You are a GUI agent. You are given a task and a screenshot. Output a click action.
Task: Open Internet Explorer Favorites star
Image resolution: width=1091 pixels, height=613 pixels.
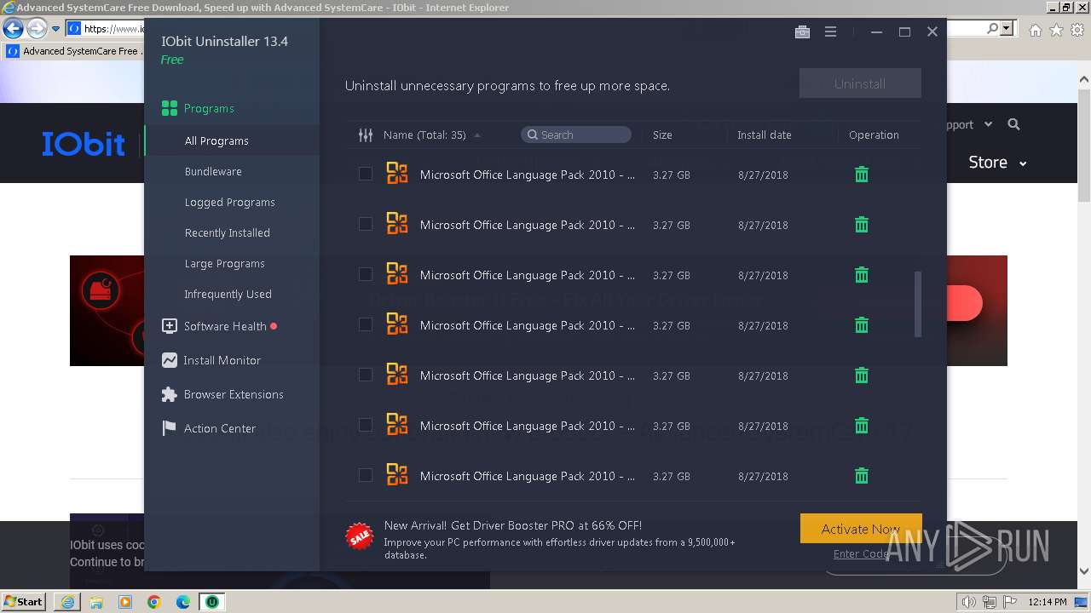coord(1056,30)
